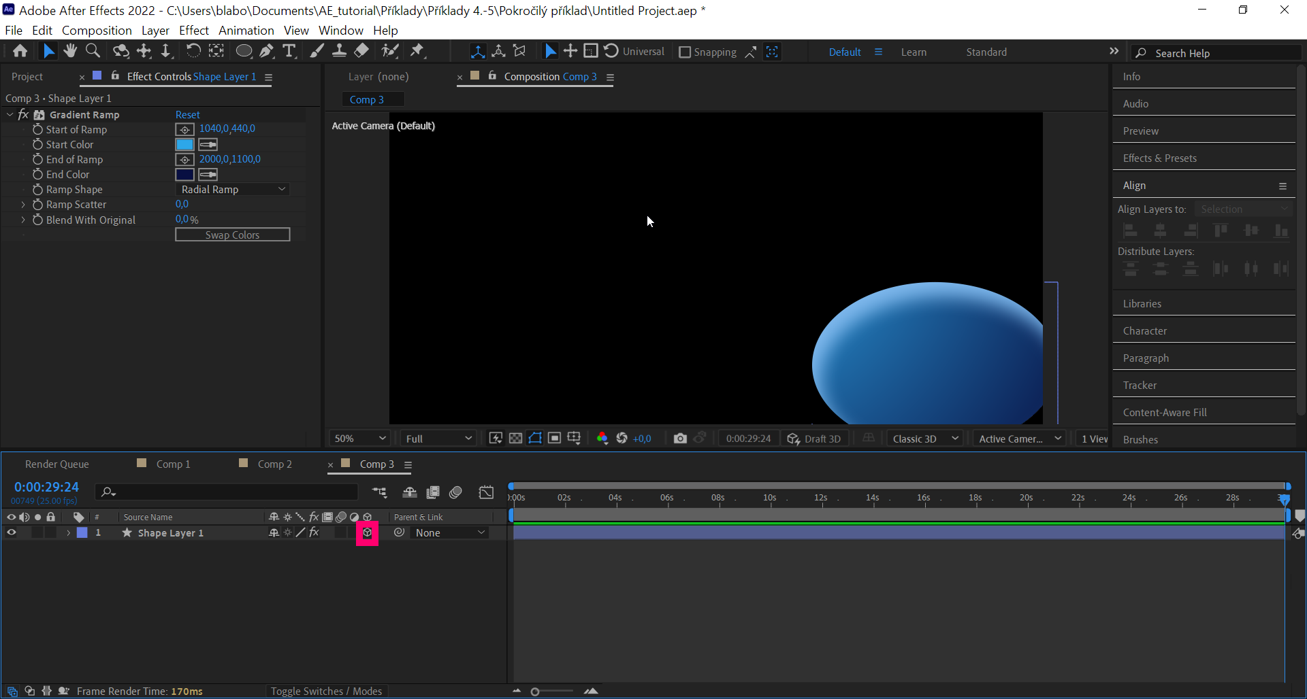Expand the Ramp Scatter property
Image resolution: width=1307 pixels, height=699 pixels.
point(23,204)
